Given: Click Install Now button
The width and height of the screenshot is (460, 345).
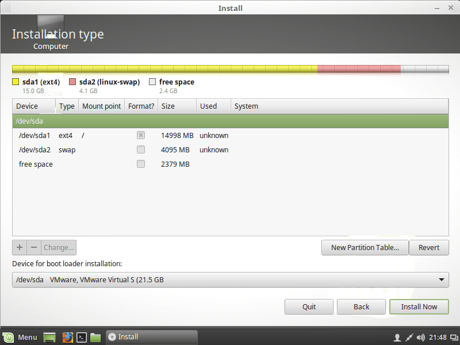Looking at the screenshot, I should pyautogui.click(x=419, y=307).
